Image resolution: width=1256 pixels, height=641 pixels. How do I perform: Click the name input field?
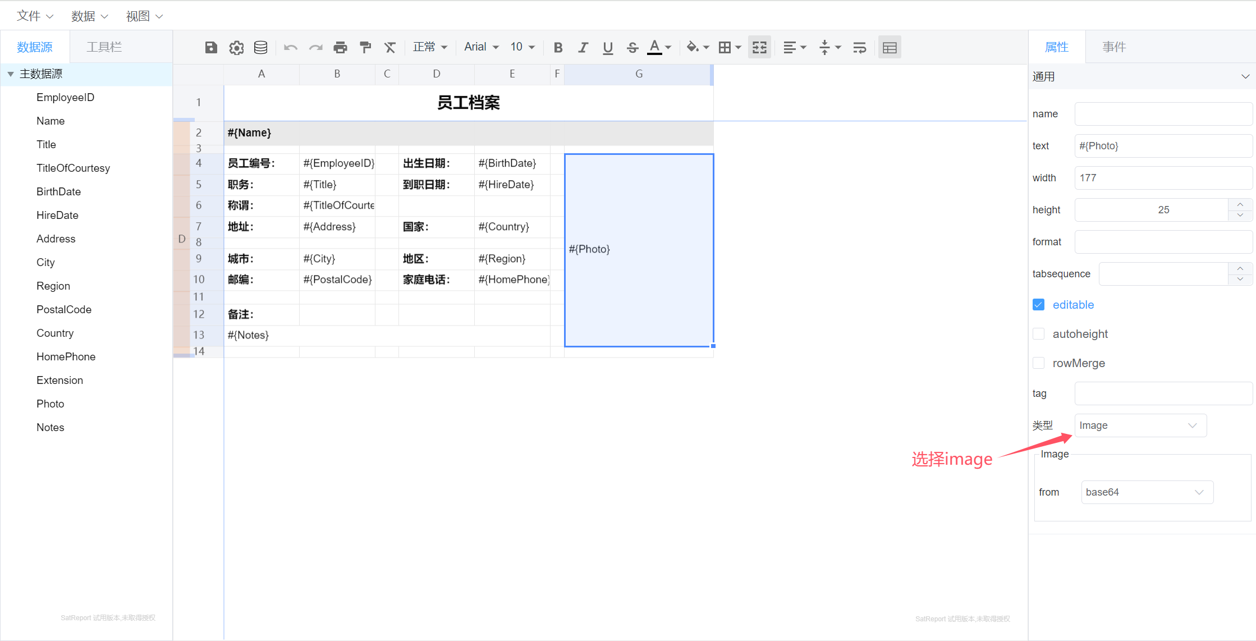(x=1163, y=114)
